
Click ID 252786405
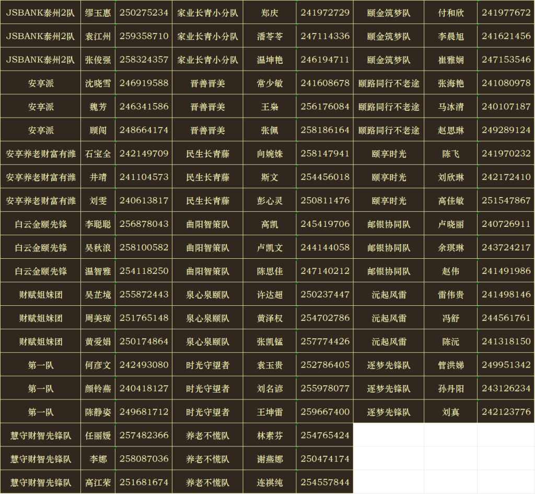325,365
